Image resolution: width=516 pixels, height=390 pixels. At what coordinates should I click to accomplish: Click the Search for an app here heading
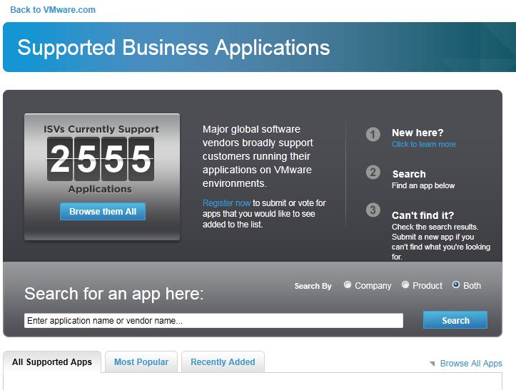(x=114, y=293)
